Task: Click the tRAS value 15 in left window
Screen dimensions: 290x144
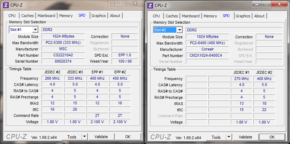Action: click(75, 103)
